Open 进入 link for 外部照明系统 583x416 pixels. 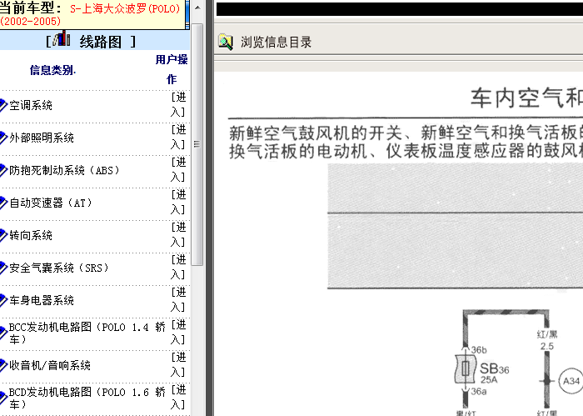pyautogui.click(x=178, y=137)
